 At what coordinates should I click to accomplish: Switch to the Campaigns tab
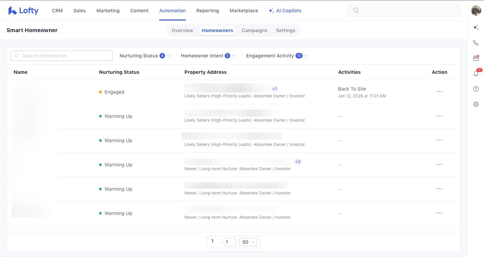tap(254, 30)
